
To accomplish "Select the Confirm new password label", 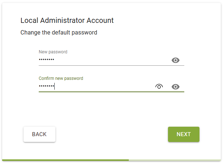I will pos(61,78).
